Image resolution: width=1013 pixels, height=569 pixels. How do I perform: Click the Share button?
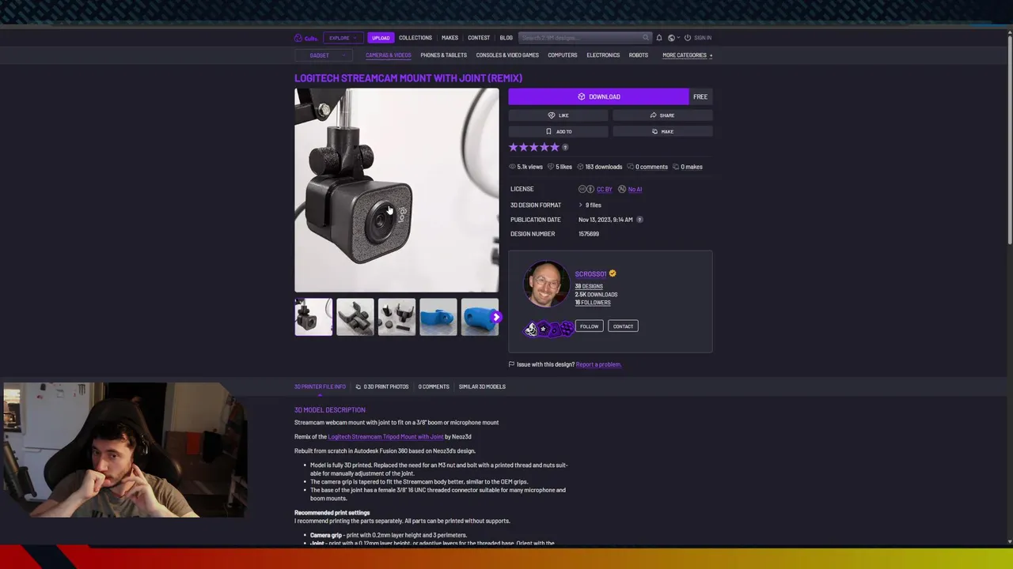(x=662, y=115)
